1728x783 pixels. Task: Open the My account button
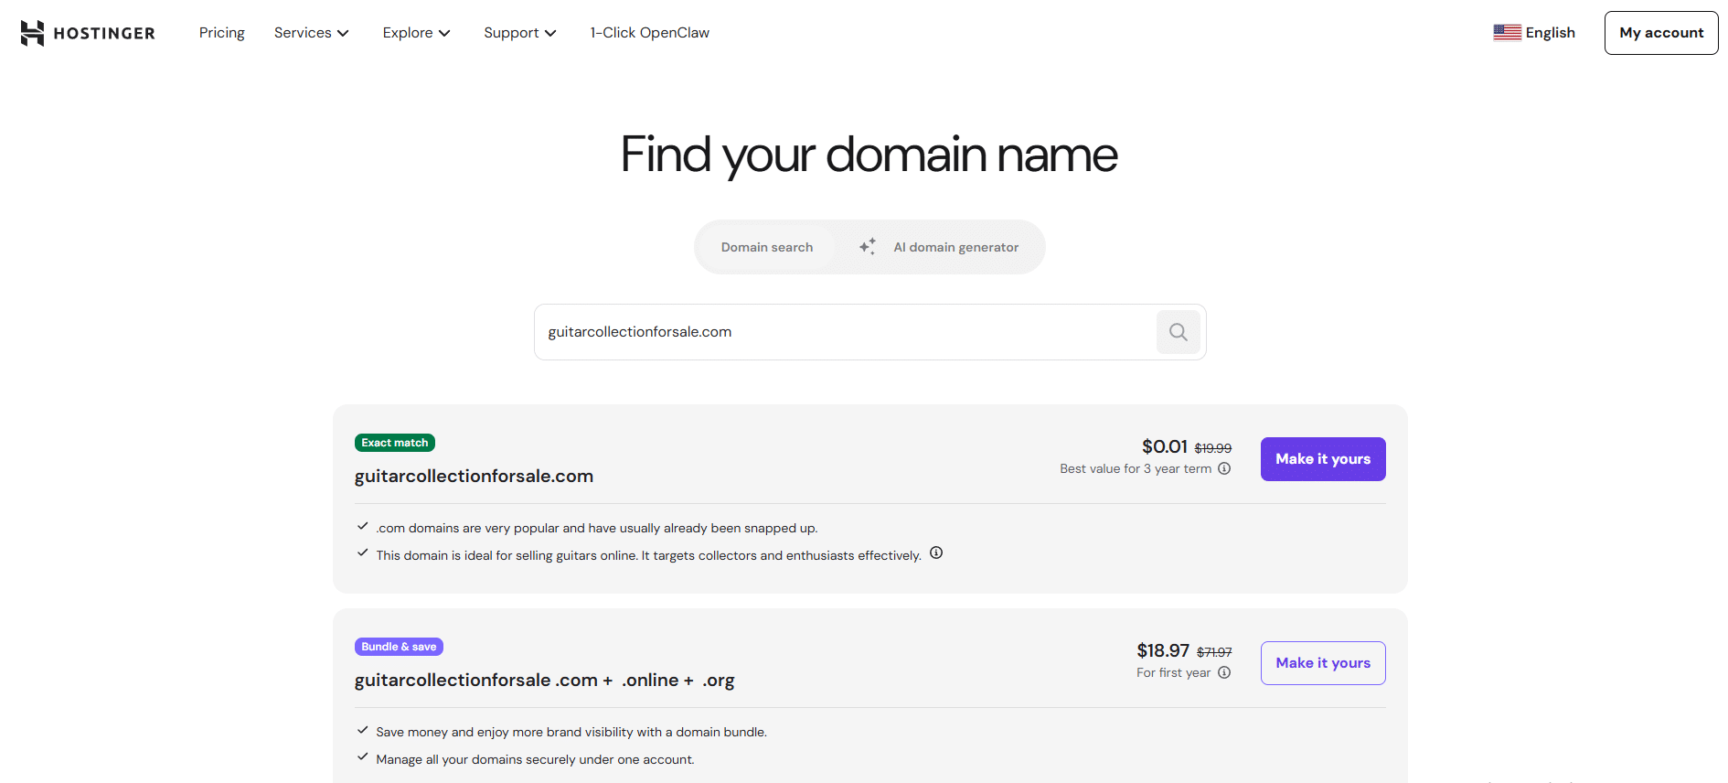1660,32
